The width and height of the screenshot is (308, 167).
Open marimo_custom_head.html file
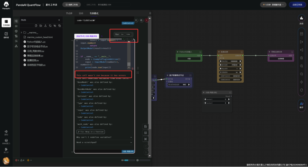click(x=40, y=37)
